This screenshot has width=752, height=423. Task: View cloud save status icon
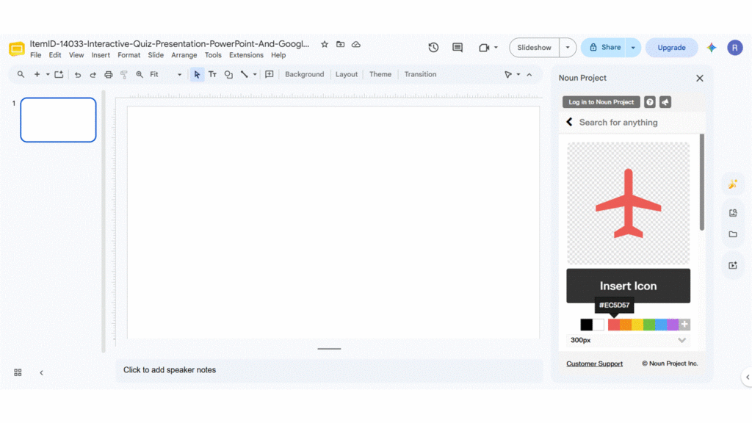356,44
